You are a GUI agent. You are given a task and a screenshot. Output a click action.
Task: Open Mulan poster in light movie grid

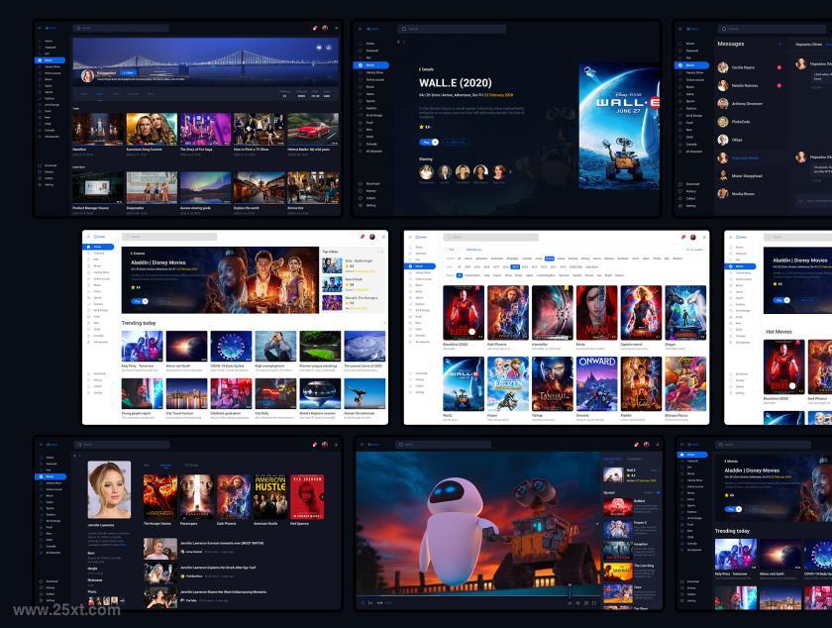pyautogui.click(x=597, y=313)
